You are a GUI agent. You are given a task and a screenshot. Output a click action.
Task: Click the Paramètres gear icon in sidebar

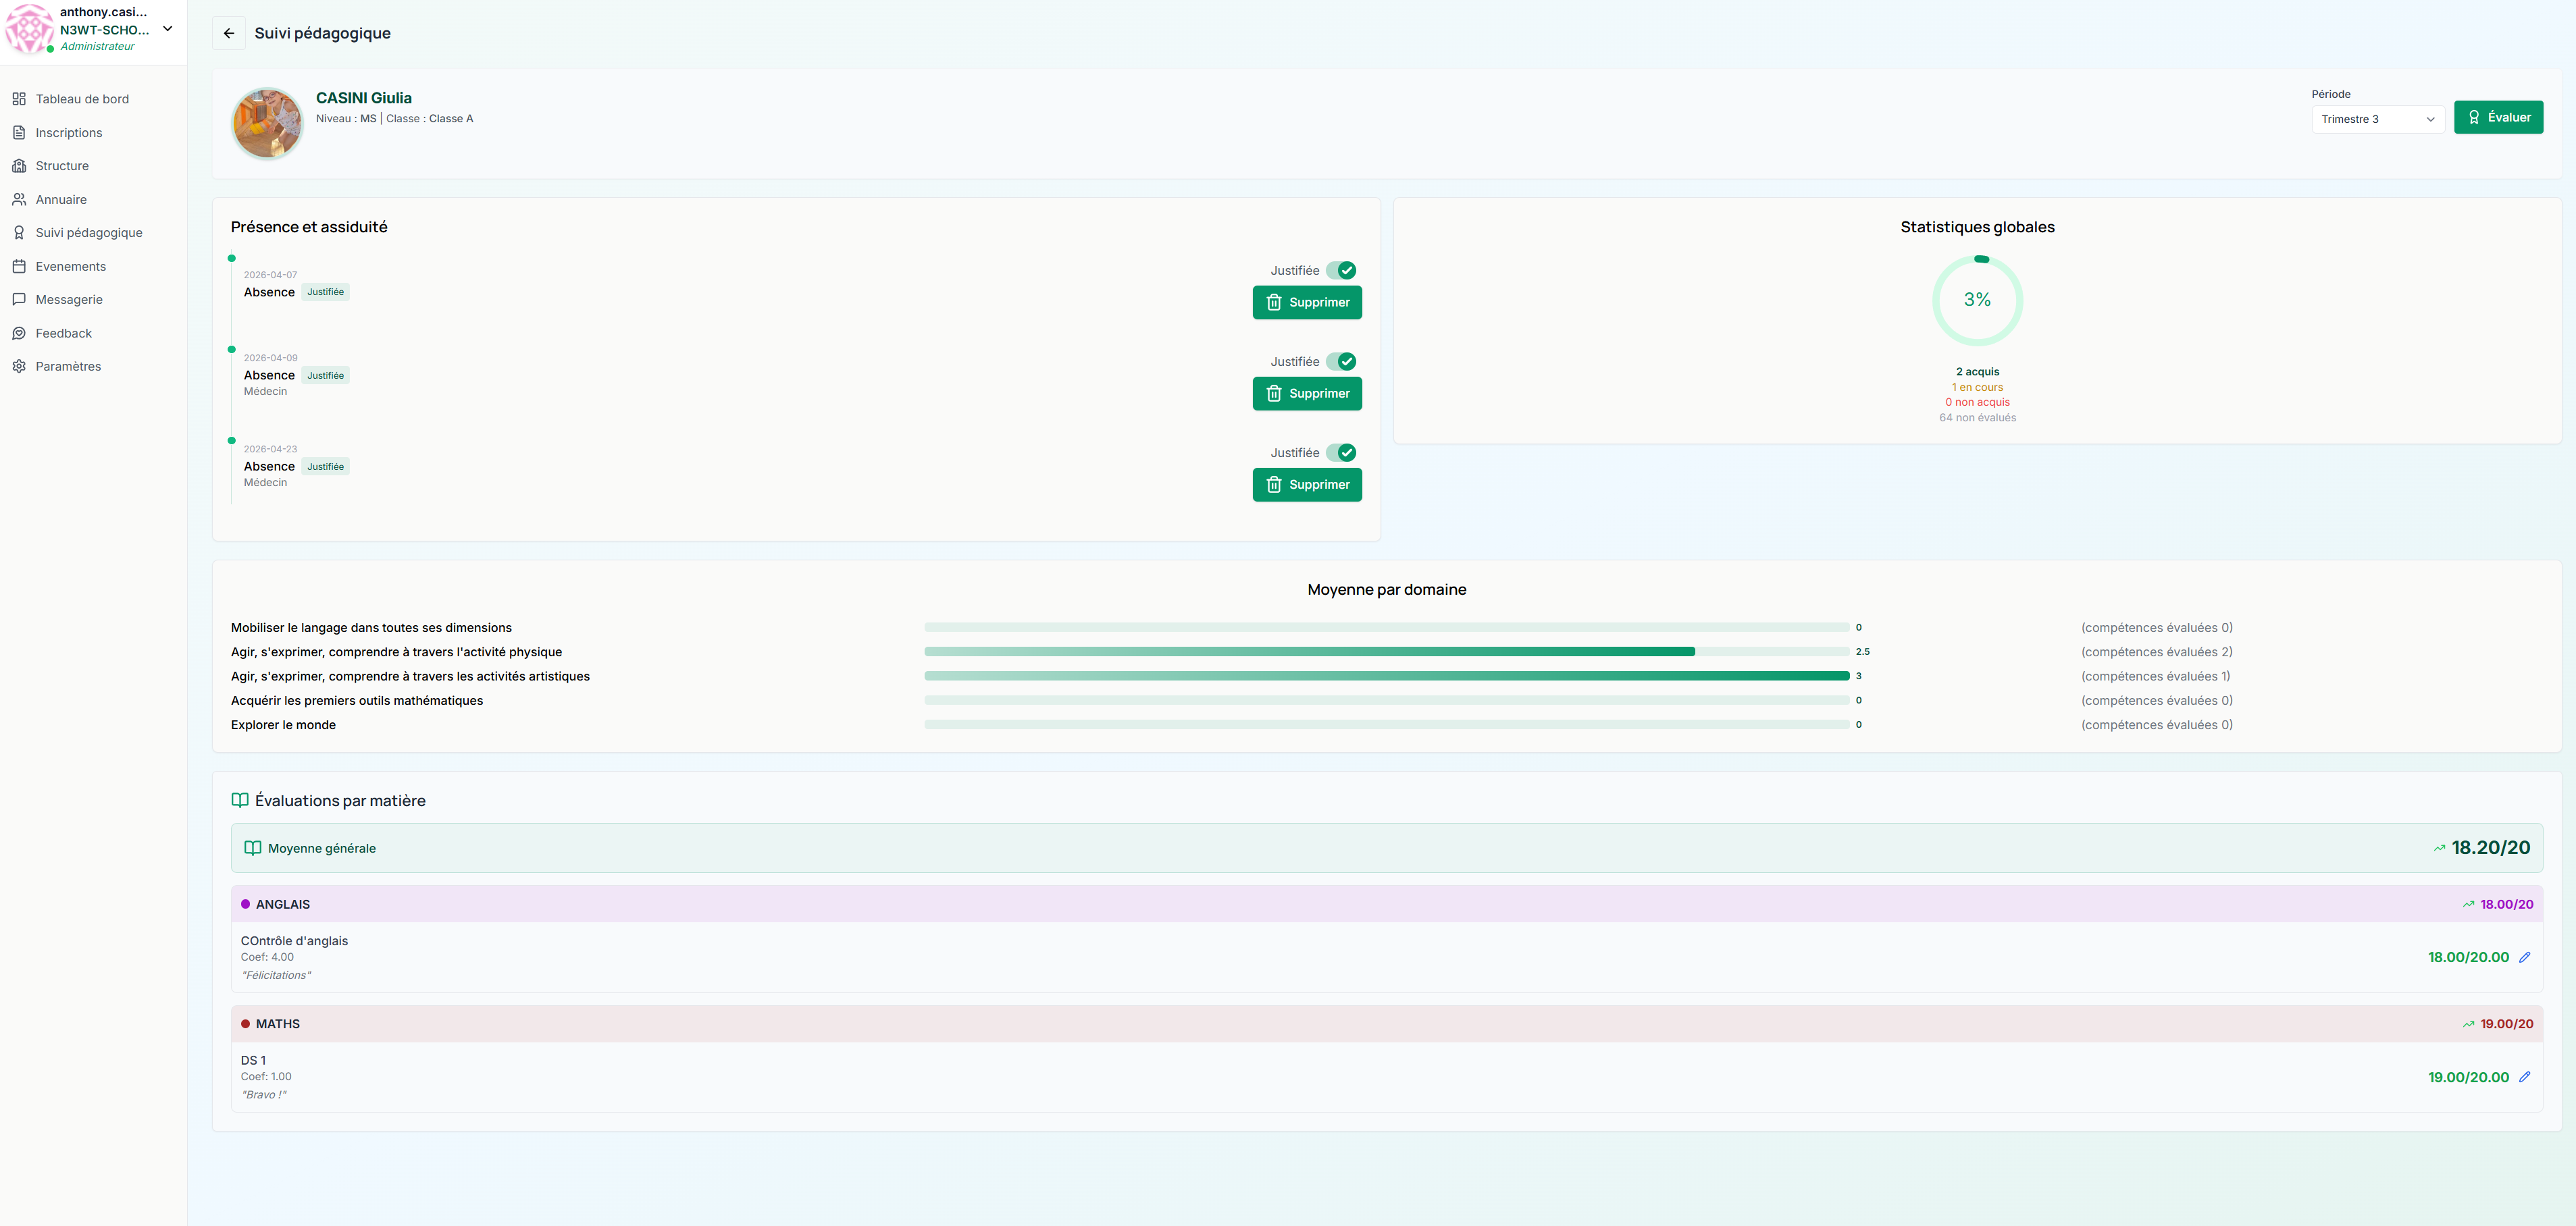click(19, 367)
